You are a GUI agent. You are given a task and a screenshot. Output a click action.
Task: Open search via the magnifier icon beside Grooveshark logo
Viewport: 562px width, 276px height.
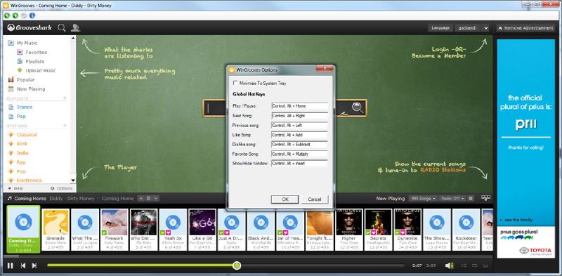[62, 27]
